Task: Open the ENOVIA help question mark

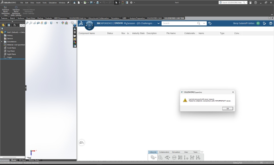Action: click(x=271, y=23)
